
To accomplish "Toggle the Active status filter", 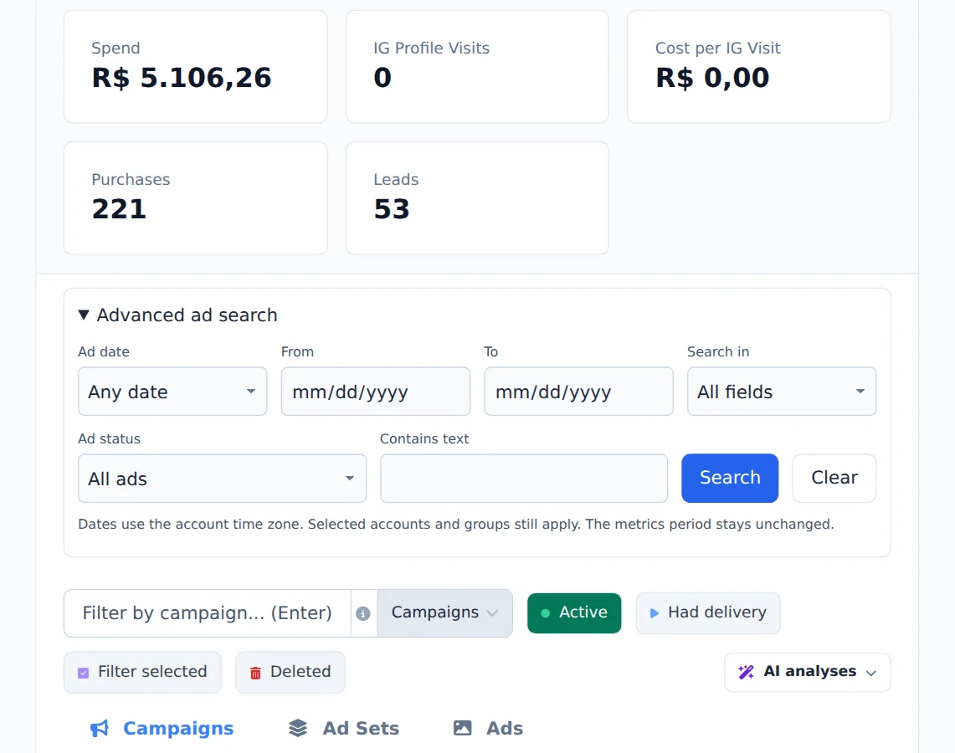I will click(574, 612).
